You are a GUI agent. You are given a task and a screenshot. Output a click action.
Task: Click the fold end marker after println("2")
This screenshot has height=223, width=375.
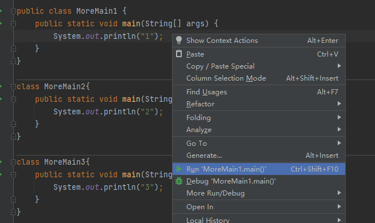[13, 124]
